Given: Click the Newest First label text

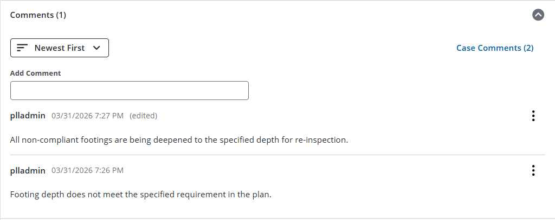Looking at the screenshot, I should pyautogui.click(x=60, y=48).
